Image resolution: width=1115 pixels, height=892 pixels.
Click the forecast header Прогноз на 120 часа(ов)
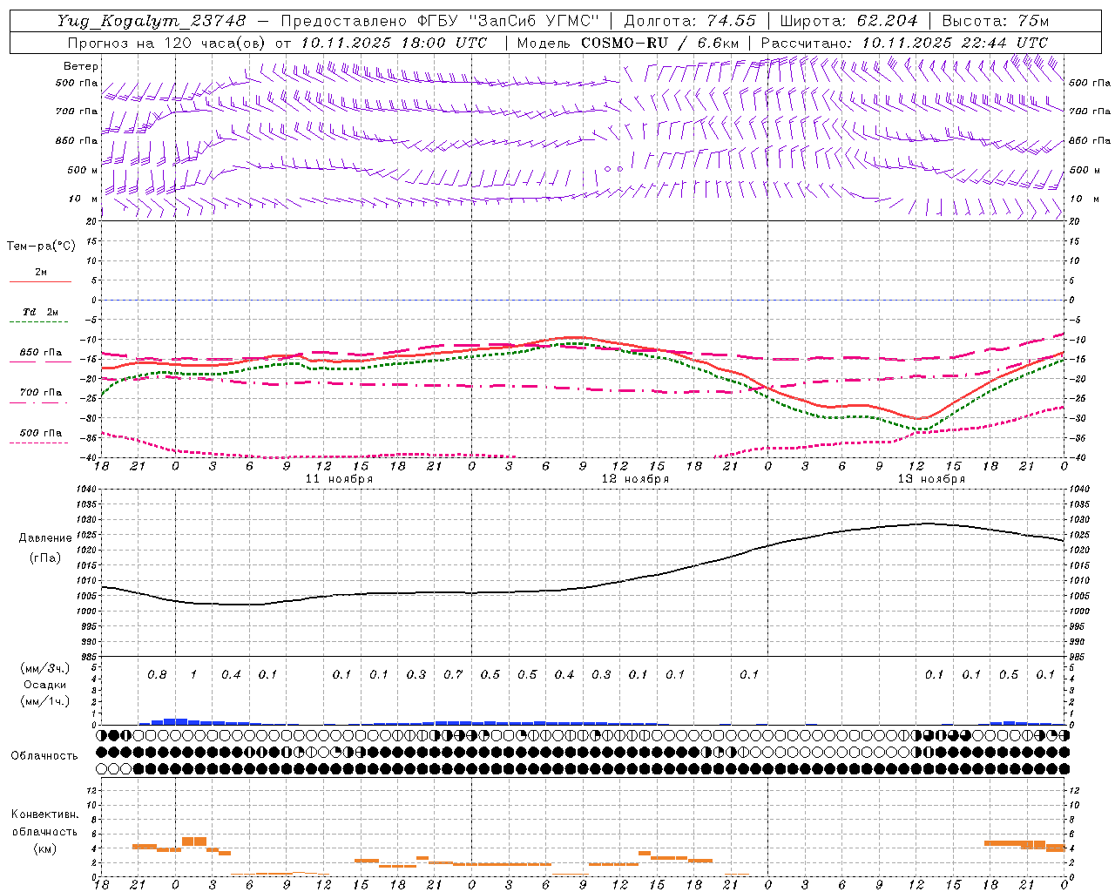pyautogui.click(x=168, y=43)
